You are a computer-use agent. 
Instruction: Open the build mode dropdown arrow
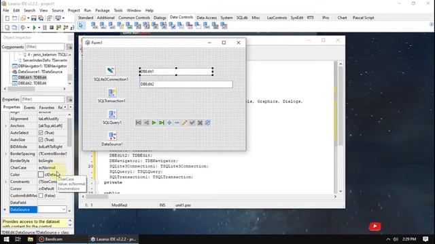pos(29,28)
